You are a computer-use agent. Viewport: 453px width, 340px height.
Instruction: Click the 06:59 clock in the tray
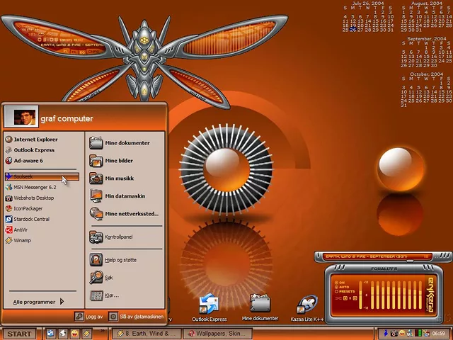click(438, 334)
